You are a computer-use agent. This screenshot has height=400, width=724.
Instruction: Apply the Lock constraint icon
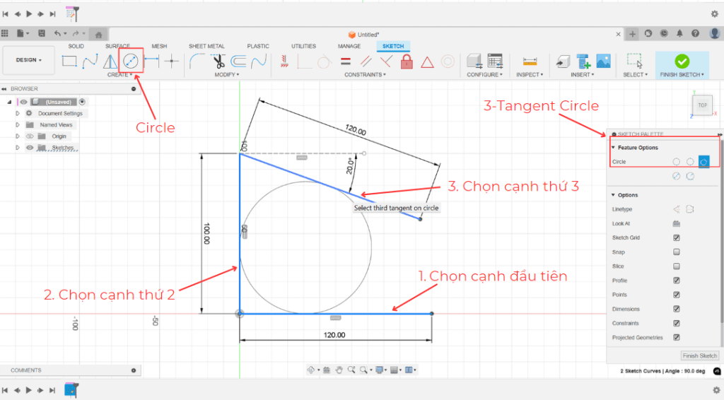(407, 61)
